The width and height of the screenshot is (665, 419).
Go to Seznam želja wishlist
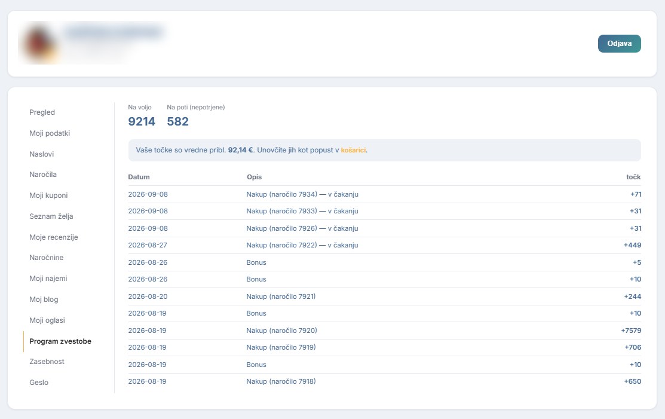tap(51, 216)
